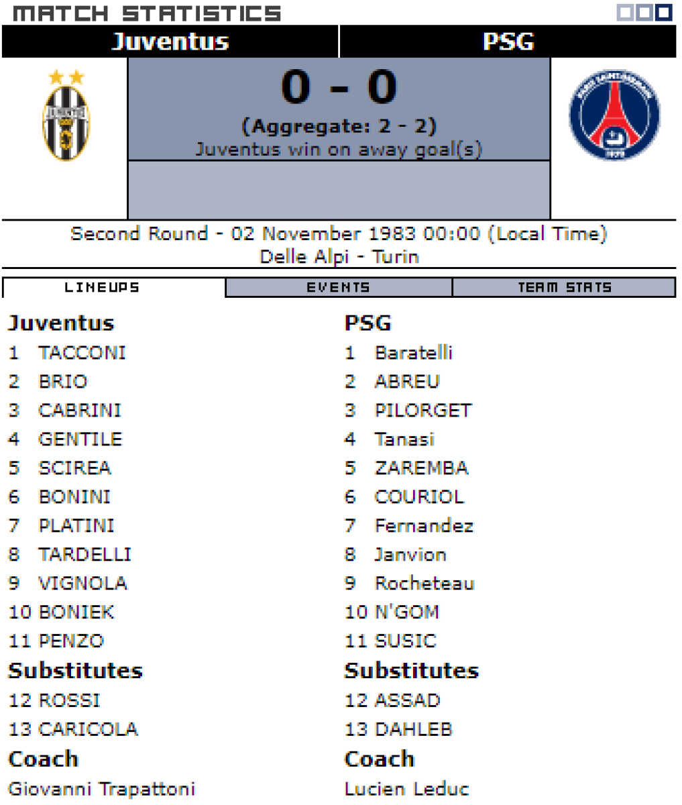Viewport: 682px width, 805px height.
Task: Click the PSG club crest
Action: tap(614, 115)
